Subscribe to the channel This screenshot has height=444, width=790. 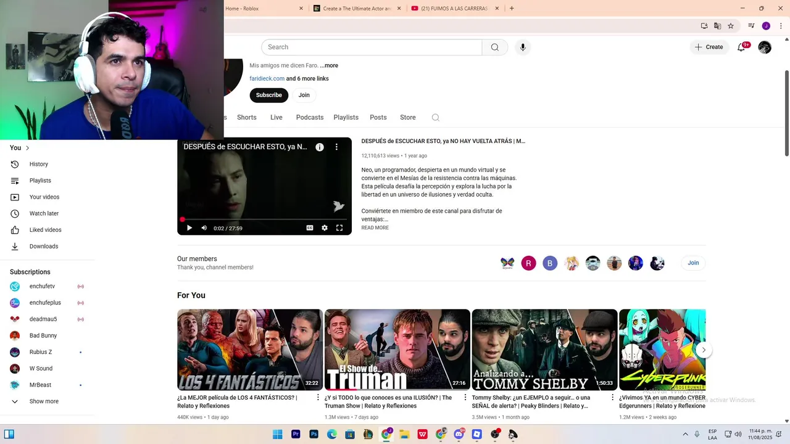click(269, 95)
